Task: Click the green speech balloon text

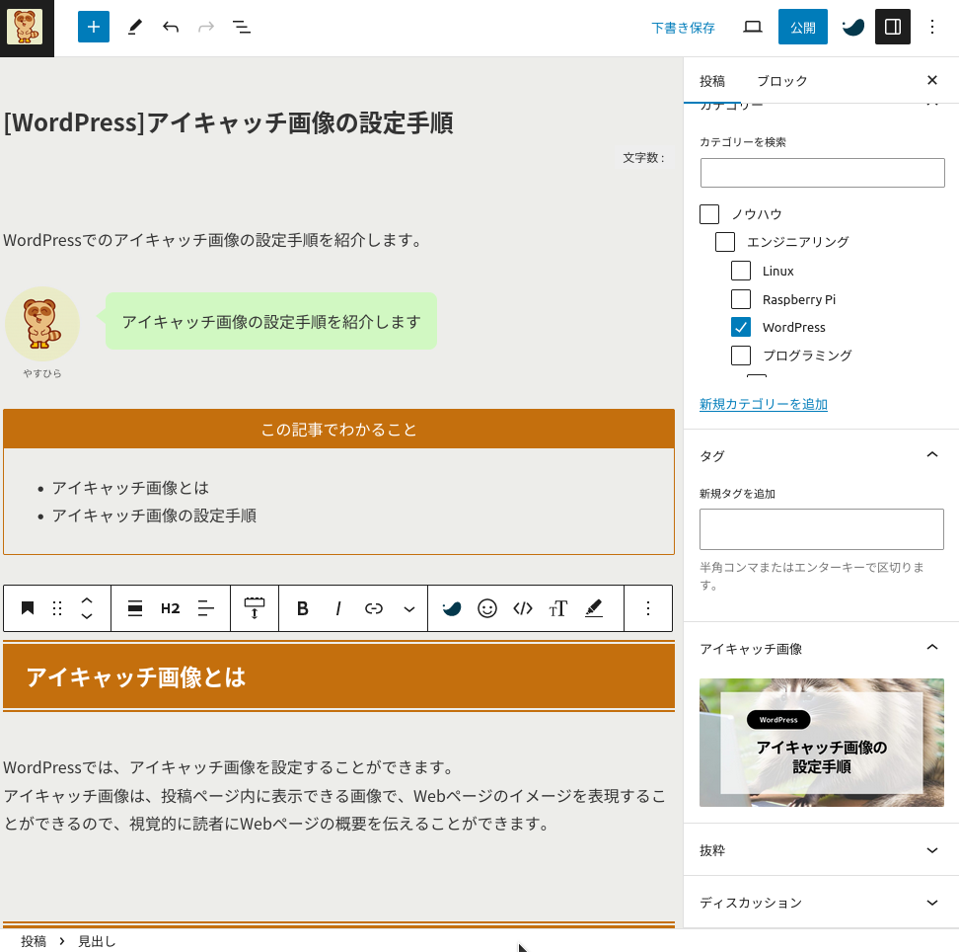Action: click(x=271, y=321)
